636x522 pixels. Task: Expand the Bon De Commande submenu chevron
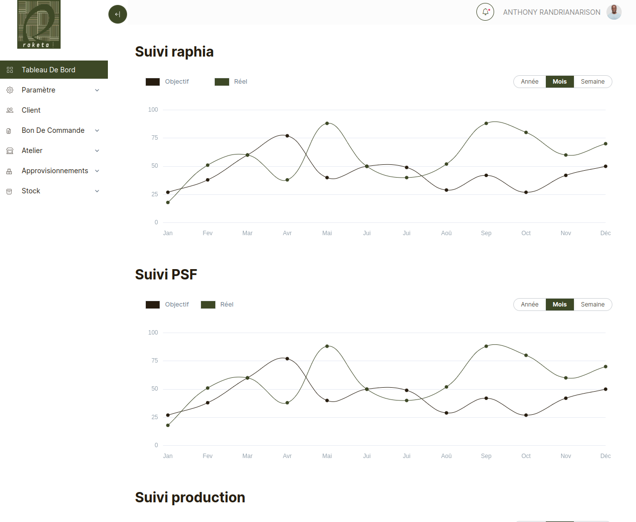[97, 130]
